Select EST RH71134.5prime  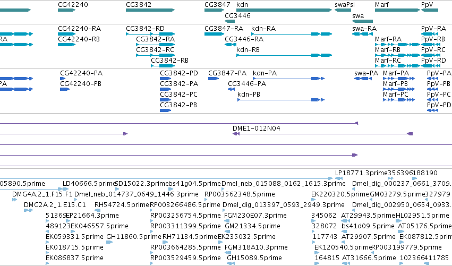(x=190, y=237)
